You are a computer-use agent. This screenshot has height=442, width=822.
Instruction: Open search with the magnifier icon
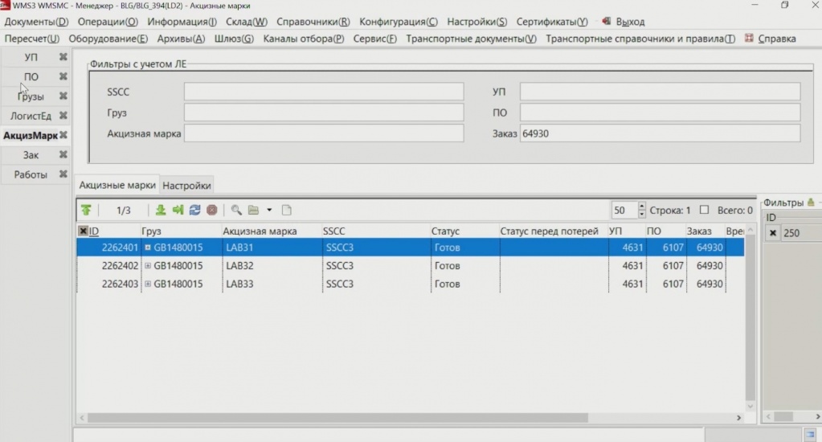[x=236, y=211]
